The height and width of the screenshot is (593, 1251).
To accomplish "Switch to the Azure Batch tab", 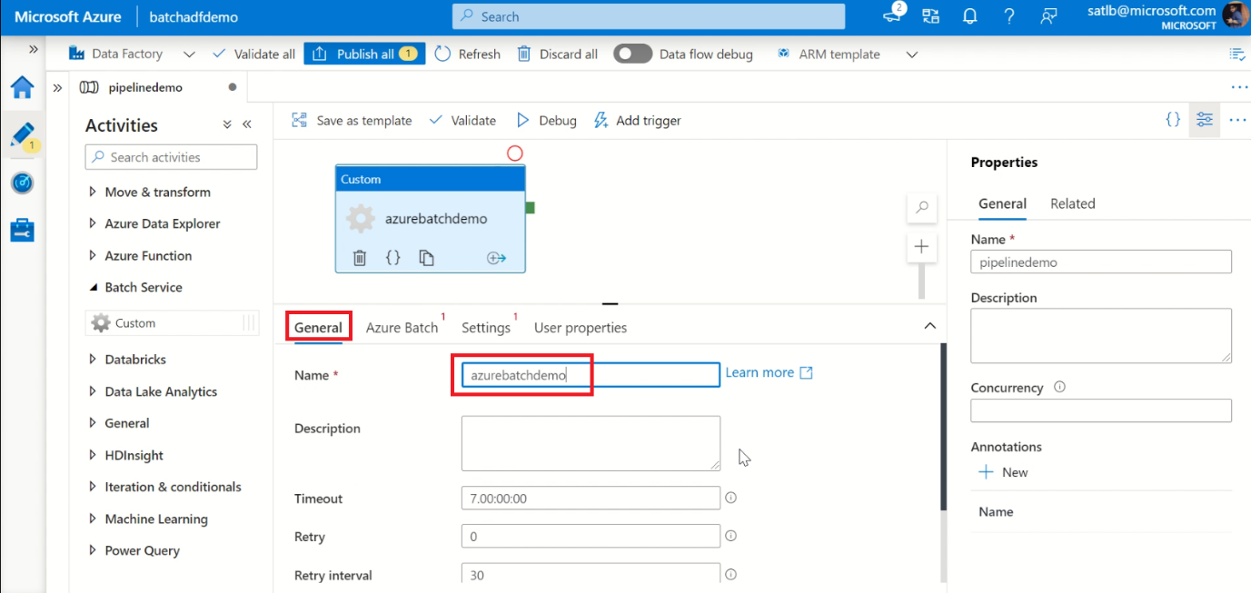I will [402, 328].
